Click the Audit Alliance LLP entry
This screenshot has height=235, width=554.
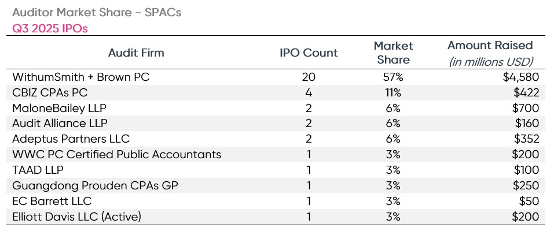(x=60, y=123)
